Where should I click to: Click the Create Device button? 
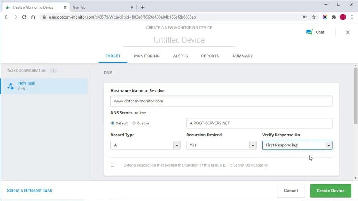coord(330,191)
